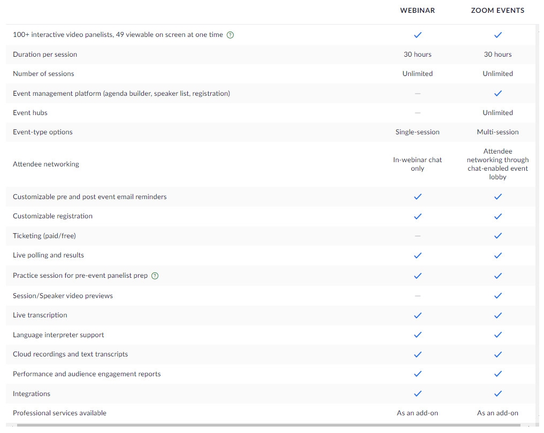
Task: Click the Cloud recordings and text transcripts label
Action: (x=70, y=354)
